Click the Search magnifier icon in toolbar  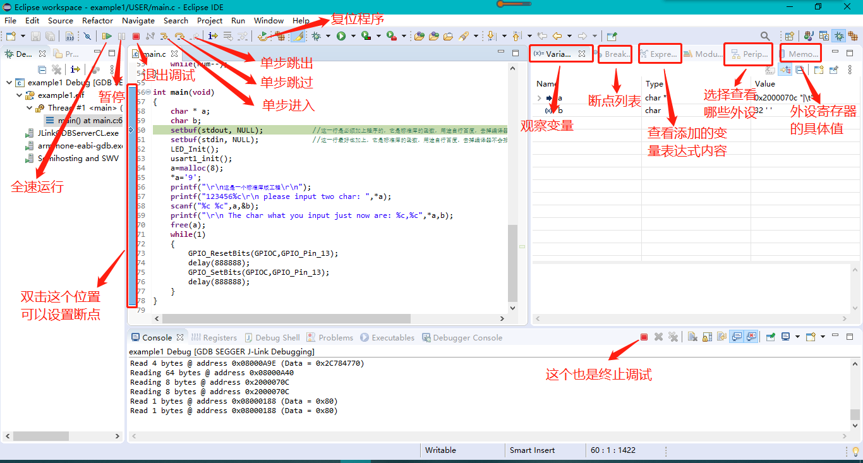765,36
